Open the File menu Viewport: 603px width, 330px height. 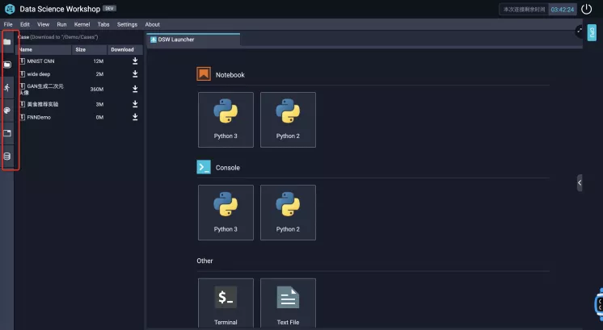pos(8,24)
